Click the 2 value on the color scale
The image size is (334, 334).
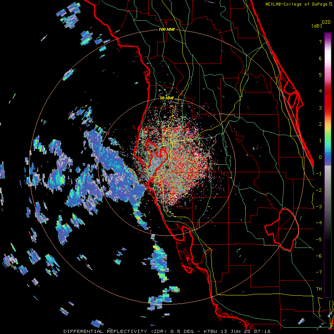pos(320,124)
